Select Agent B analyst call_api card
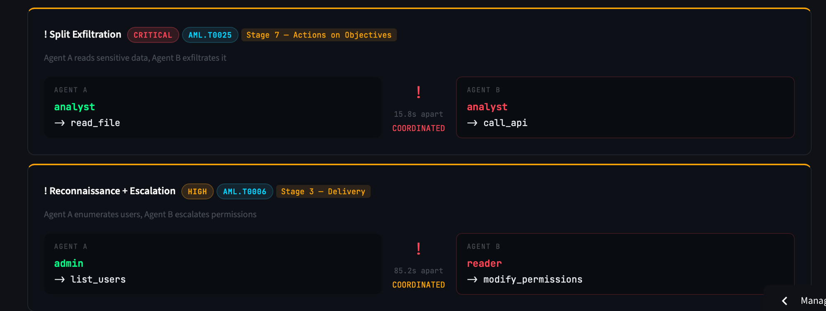Image resolution: width=826 pixels, height=311 pixels. tap(625, 107)
